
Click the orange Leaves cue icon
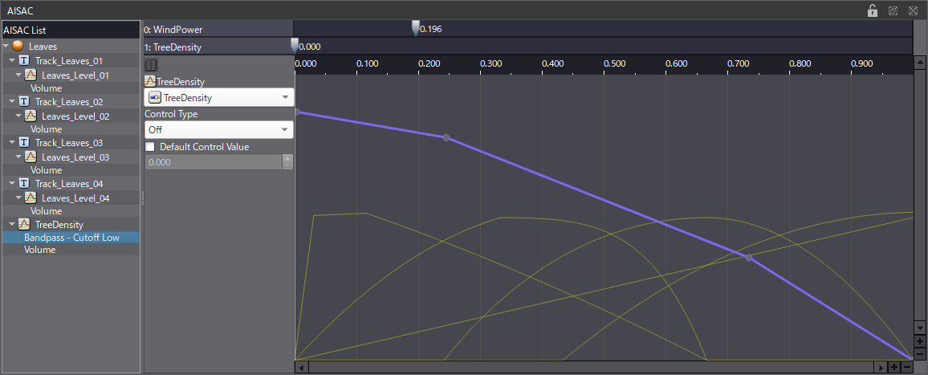(x=18, y=46)
